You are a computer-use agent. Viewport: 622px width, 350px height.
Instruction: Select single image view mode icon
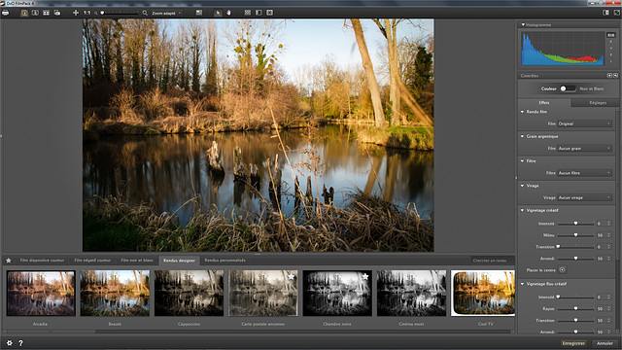click(x=24, y=13)
